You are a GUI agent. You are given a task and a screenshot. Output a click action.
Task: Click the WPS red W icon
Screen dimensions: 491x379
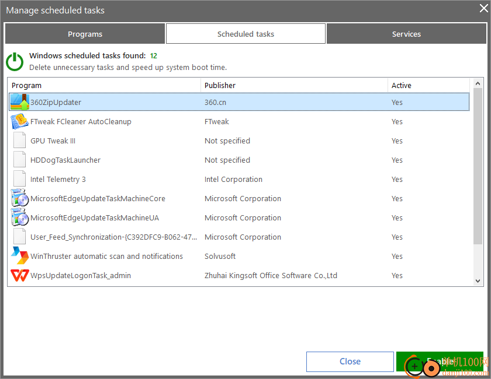[20, 275]
